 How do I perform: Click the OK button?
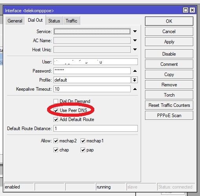click(x=169, y=21)
